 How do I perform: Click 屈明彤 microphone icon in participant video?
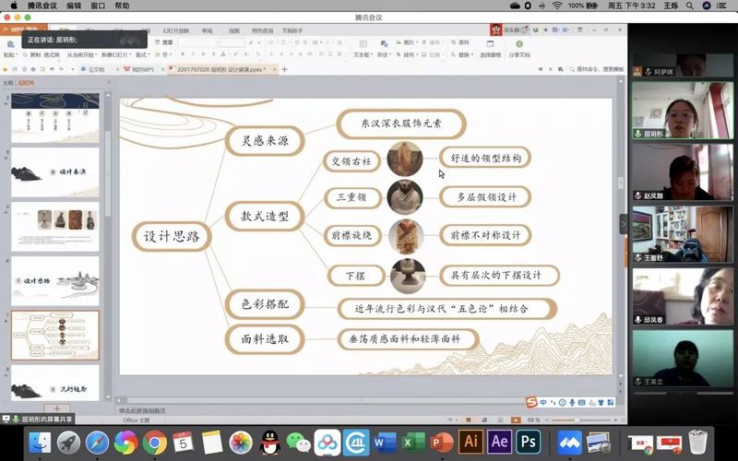click(637, 134)
